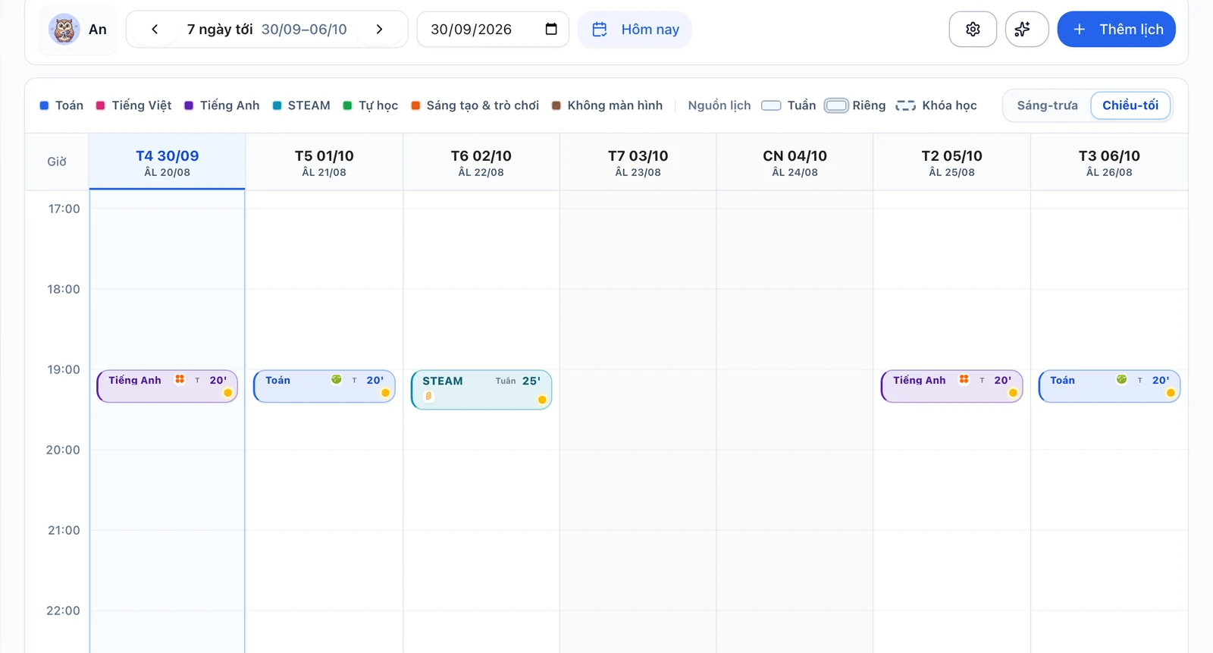Open the Tuesday 06/10 Toán event card
Image resolution: width=1213 pixels, height=653 pixels.
(1109, 386)
